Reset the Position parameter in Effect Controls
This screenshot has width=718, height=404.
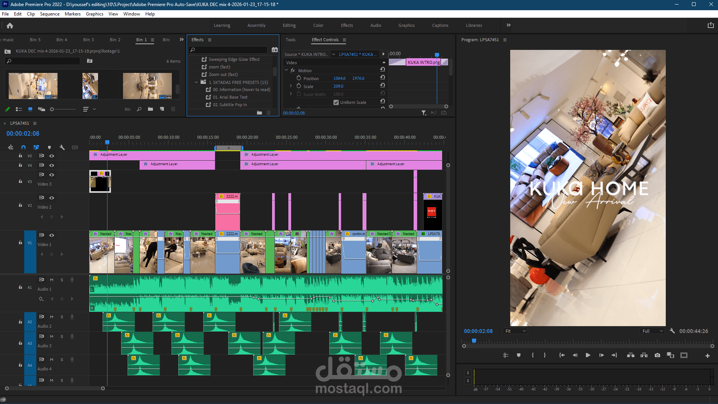pyautogui.click(x=383, y=78)
